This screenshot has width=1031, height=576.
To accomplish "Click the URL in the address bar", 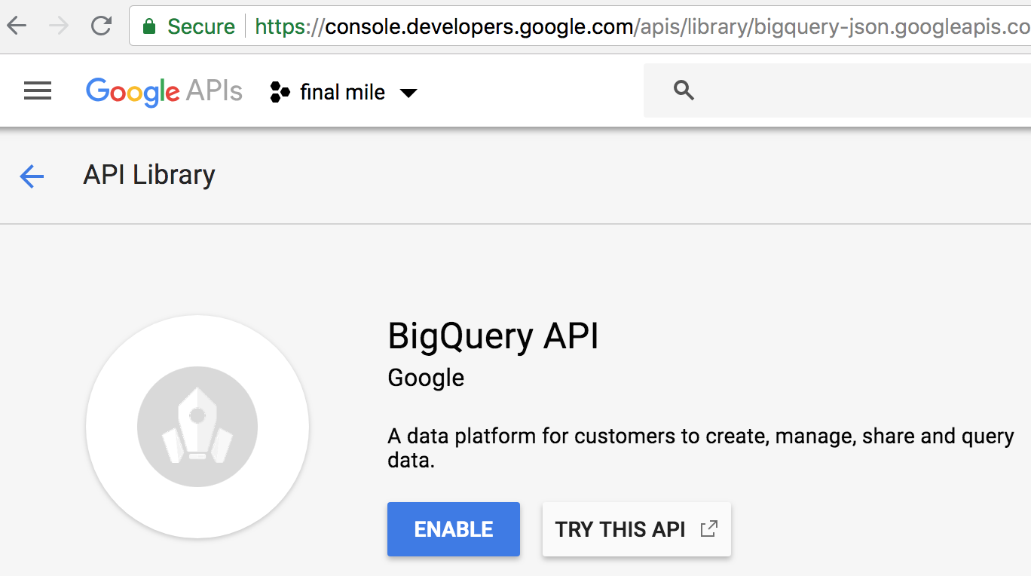I will click(x=641, y=27).
